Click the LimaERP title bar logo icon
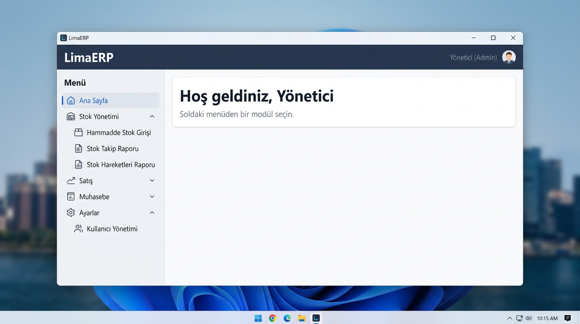Screen dimensions: 580x324 [64, 38]
